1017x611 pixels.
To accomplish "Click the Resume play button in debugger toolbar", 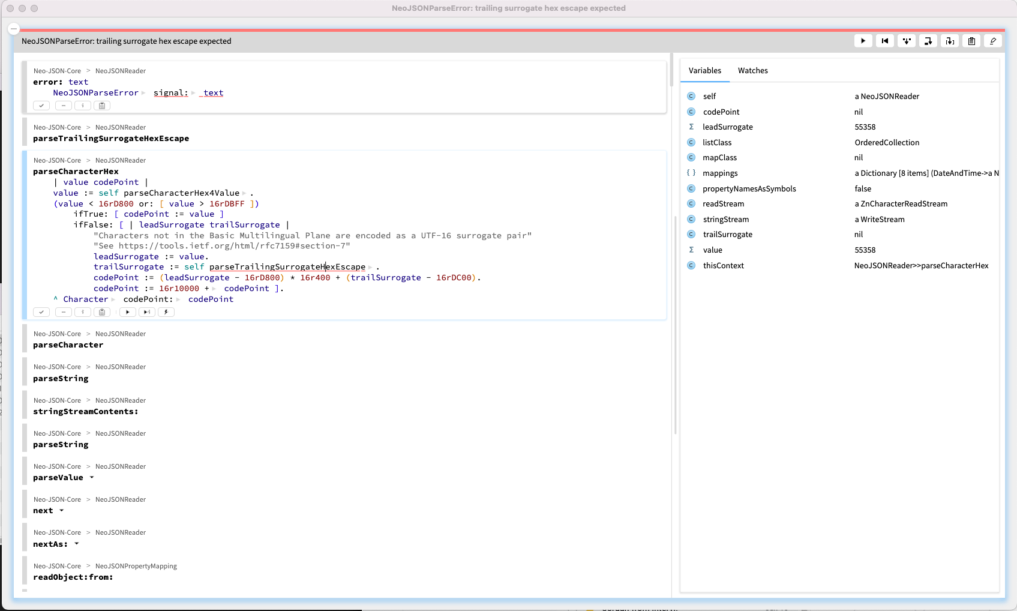I will click(863, 41).
